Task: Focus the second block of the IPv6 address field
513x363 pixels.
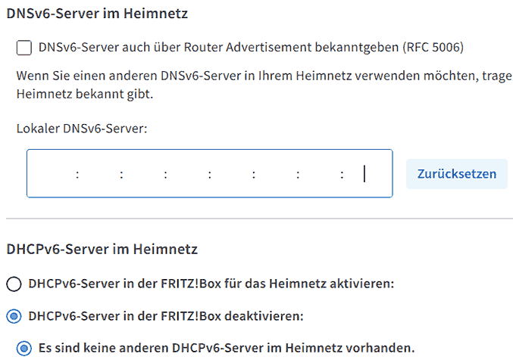Action: click(99, 174)
